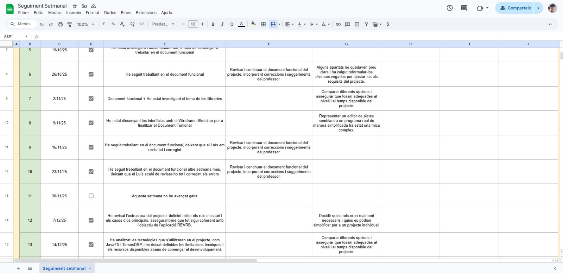Click the undo arrow icon
Screen dimensions: 563x273
coord(42,24)
